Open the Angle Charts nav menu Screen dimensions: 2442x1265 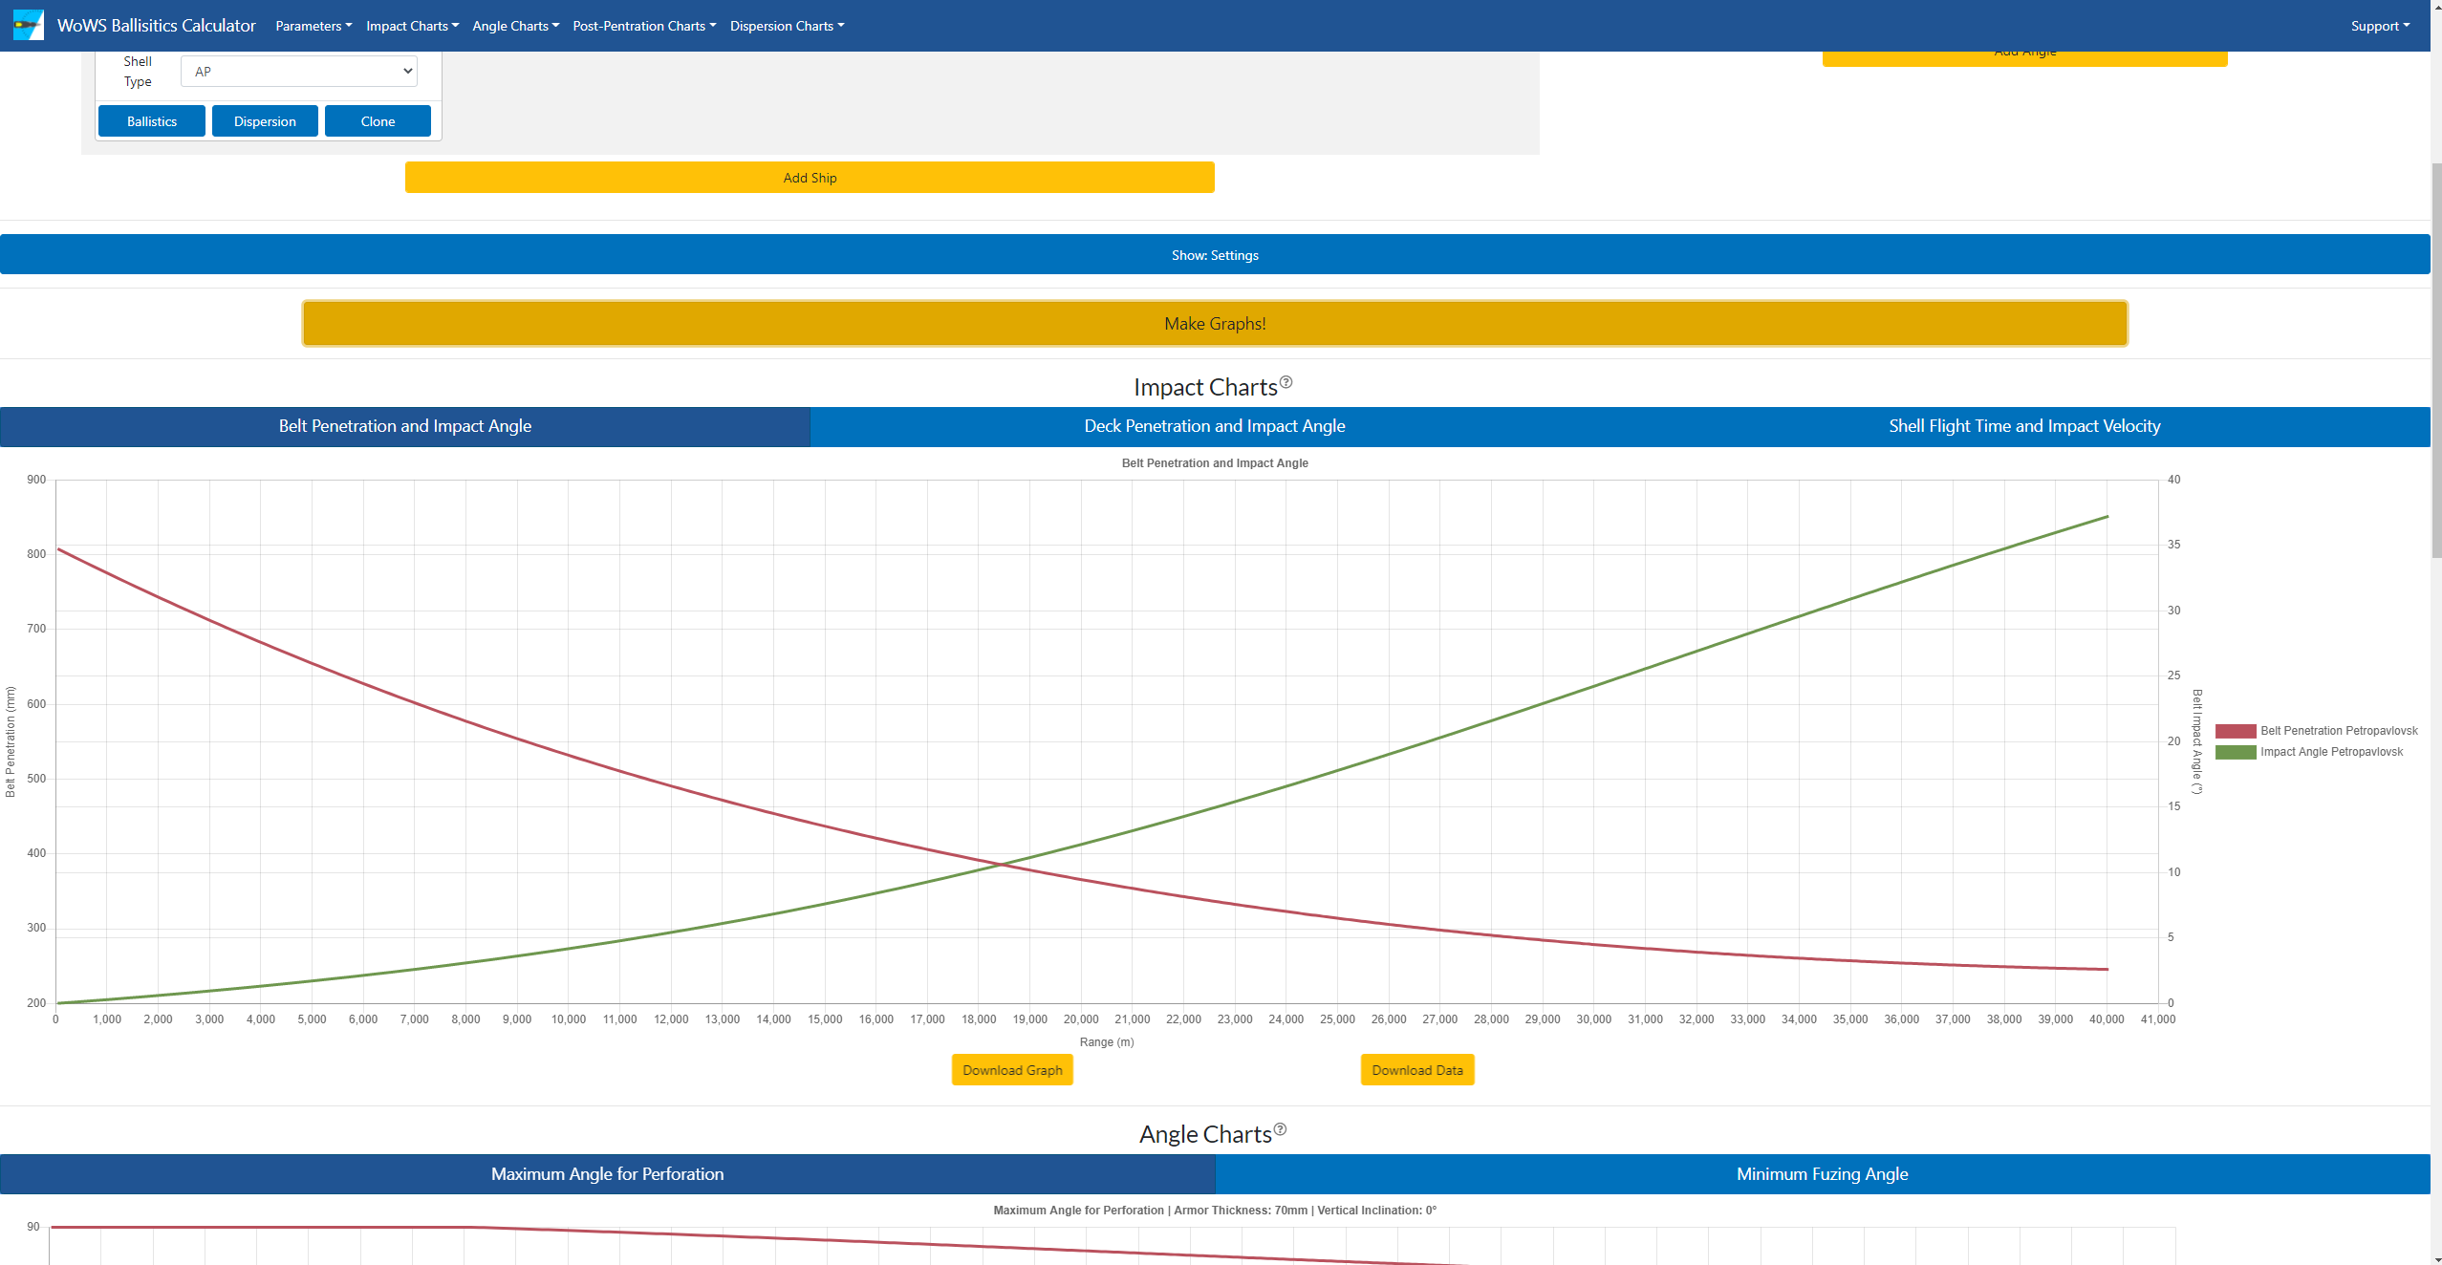click(515, 26)
